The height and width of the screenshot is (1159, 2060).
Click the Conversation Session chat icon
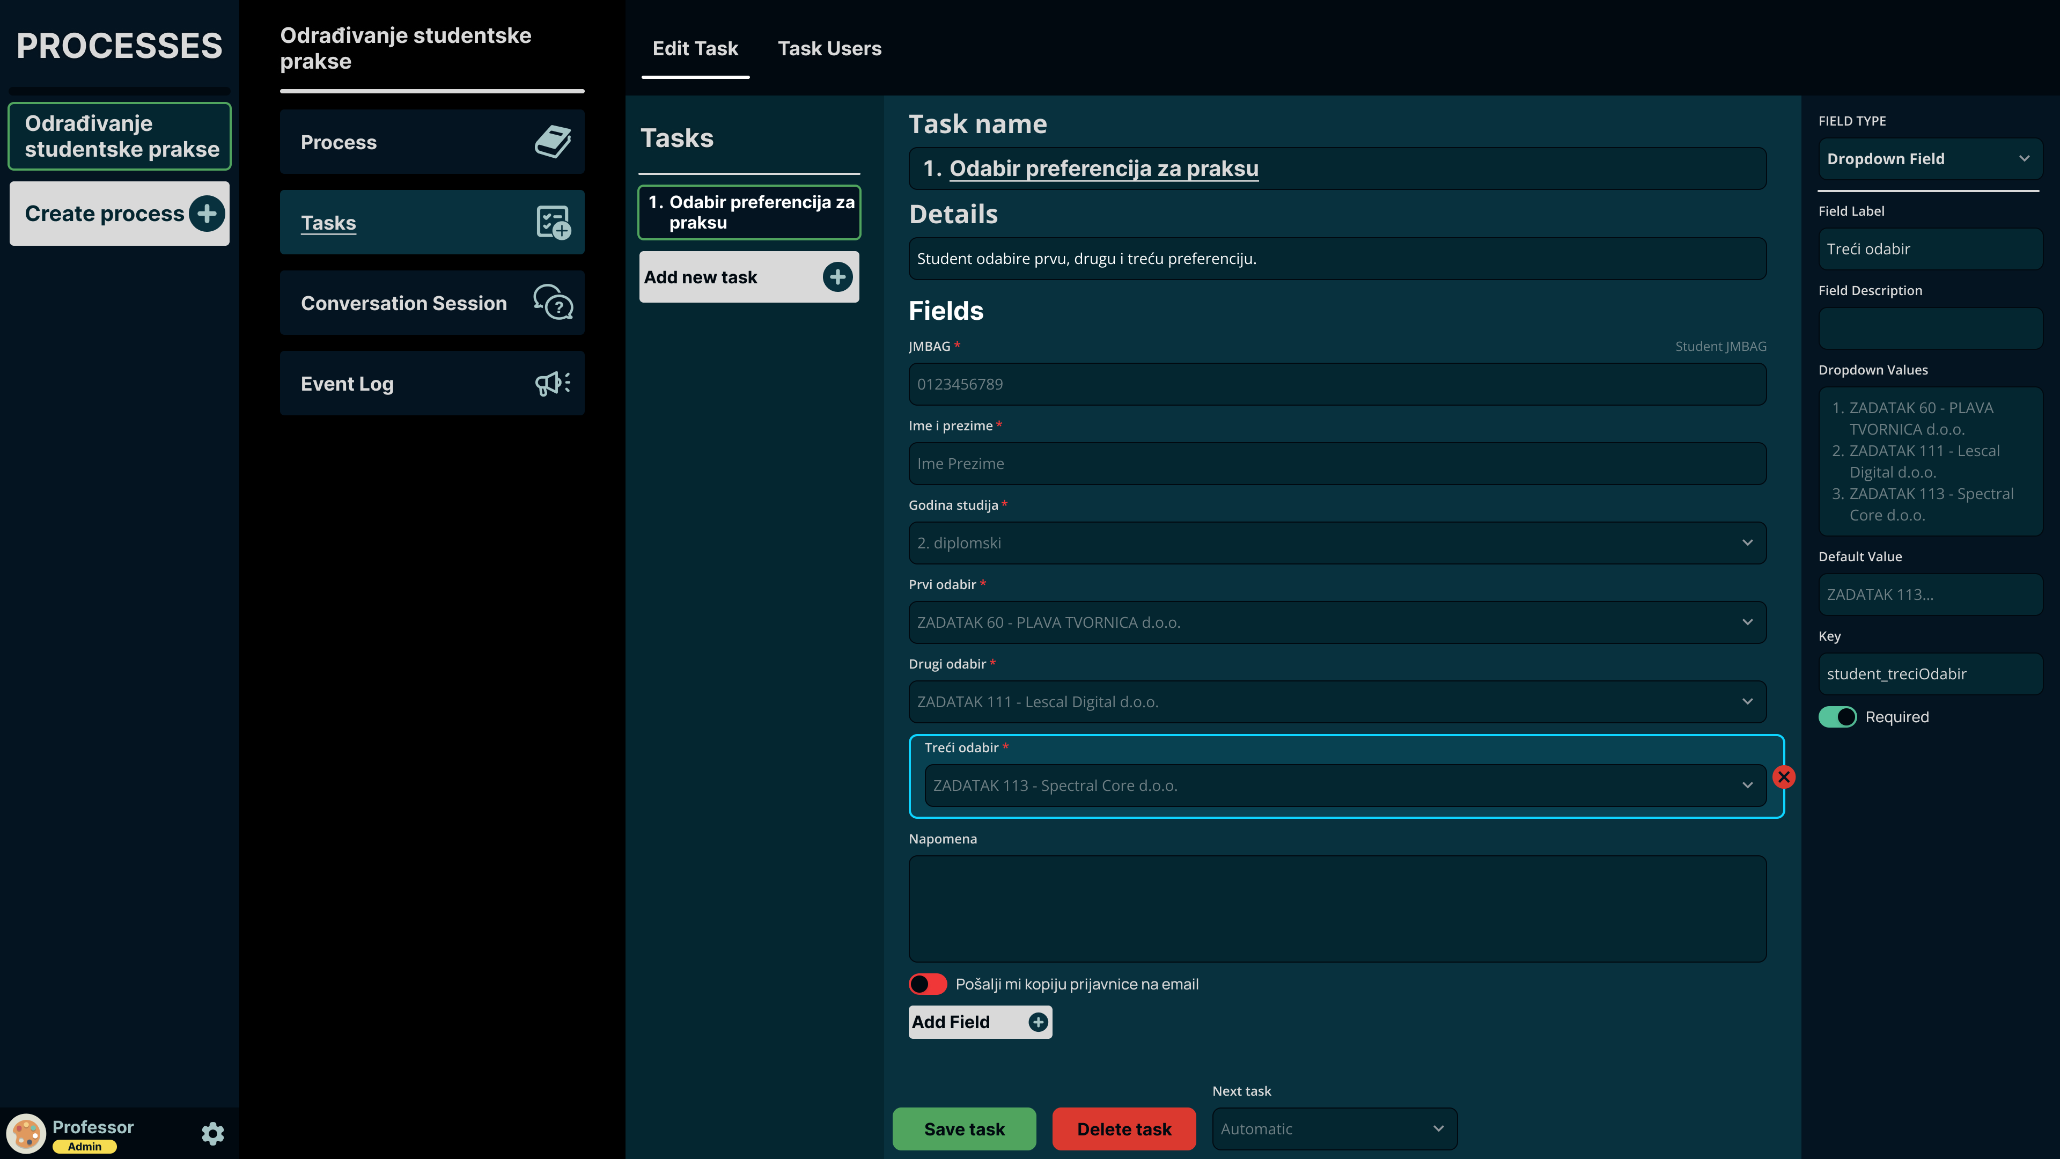(553, 303)
